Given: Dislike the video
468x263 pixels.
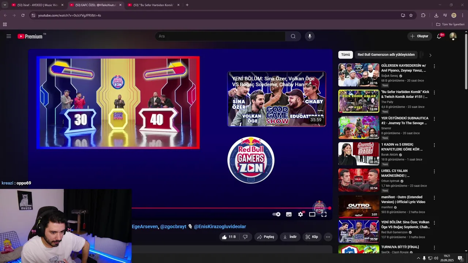Looking at the screenshot, I should click(245, 237).
